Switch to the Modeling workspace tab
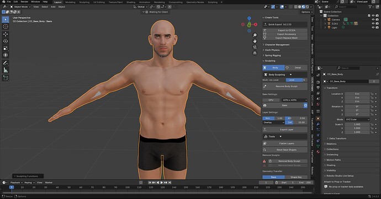 point(70,2)
